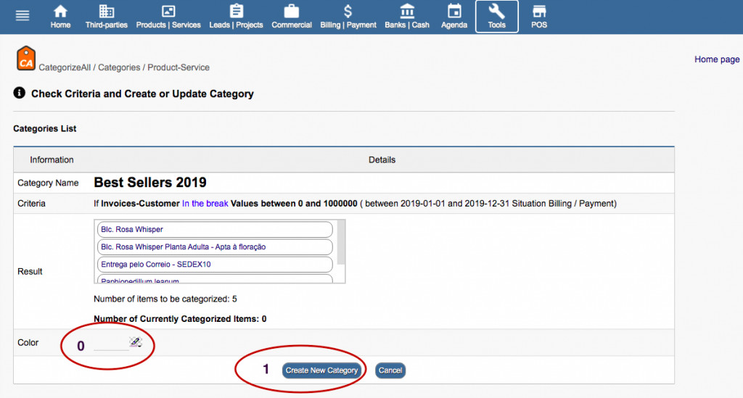Open Banks | Cash module
Screen dimensions: 743x398
[407, 17]
